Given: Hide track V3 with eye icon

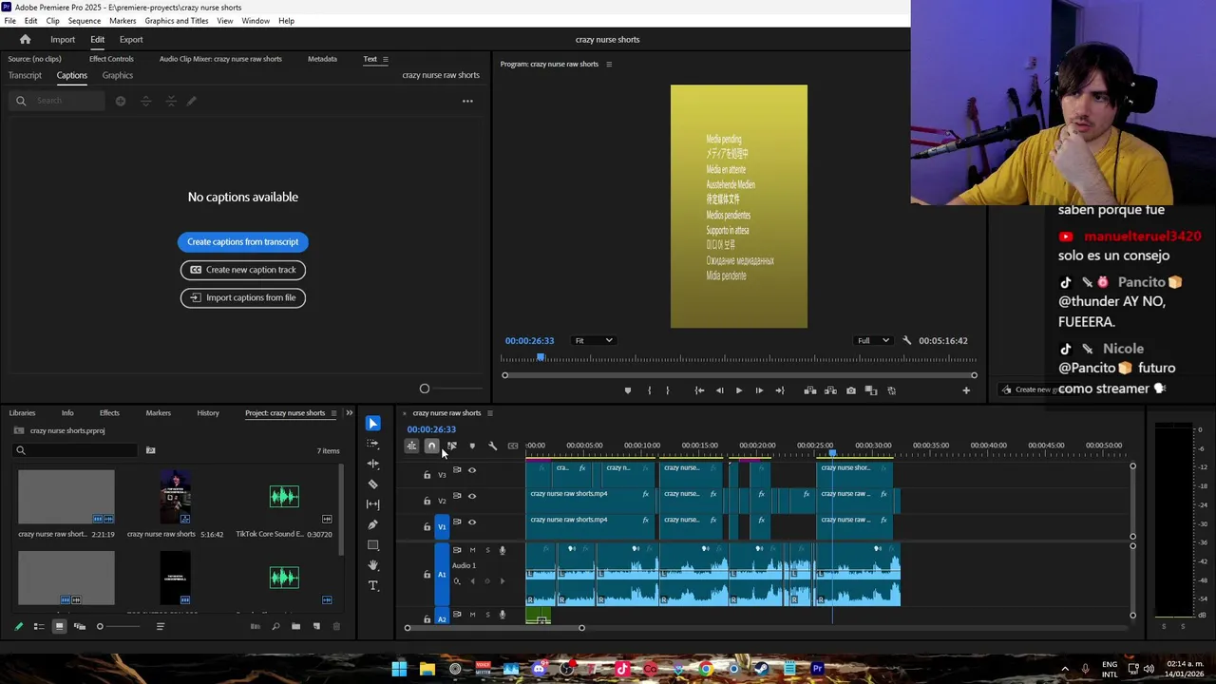Looking at the screenshot, I should tap(472, 470).
